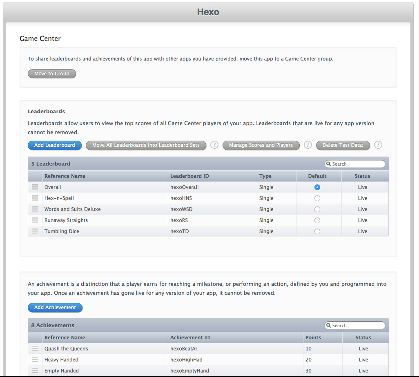Click the reorder handle for Tumbling Dice
Screen dimensions: 419x377
click(x=35, y=231)
